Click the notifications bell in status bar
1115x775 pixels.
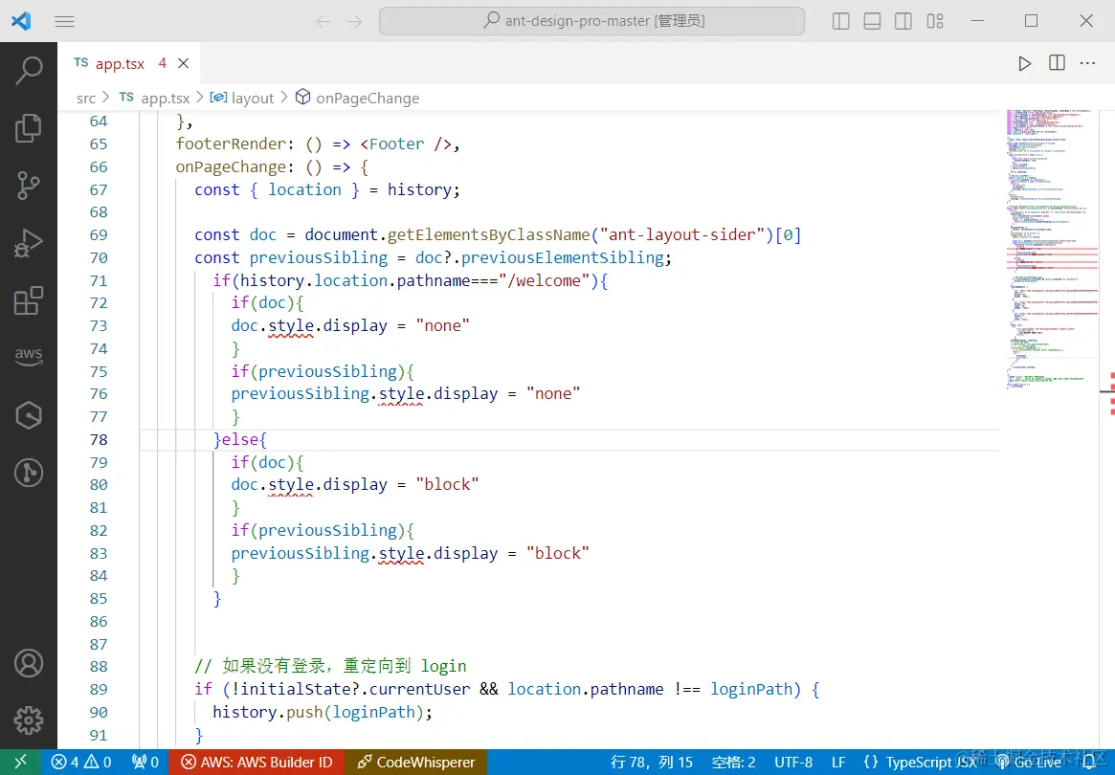pos(1091,762)
